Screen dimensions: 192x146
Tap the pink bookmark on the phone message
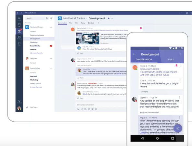[176, 66]
